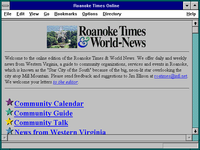Open the Directory menu
The height and width of the screenshot is (150, 200).
(x=112, y=14)
